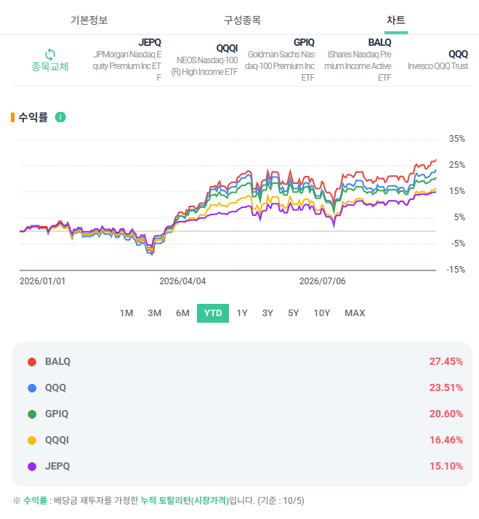Click the NEOS Nasdaq-100 High Income description
Screen dimensions: 479x519
(204, 66)
